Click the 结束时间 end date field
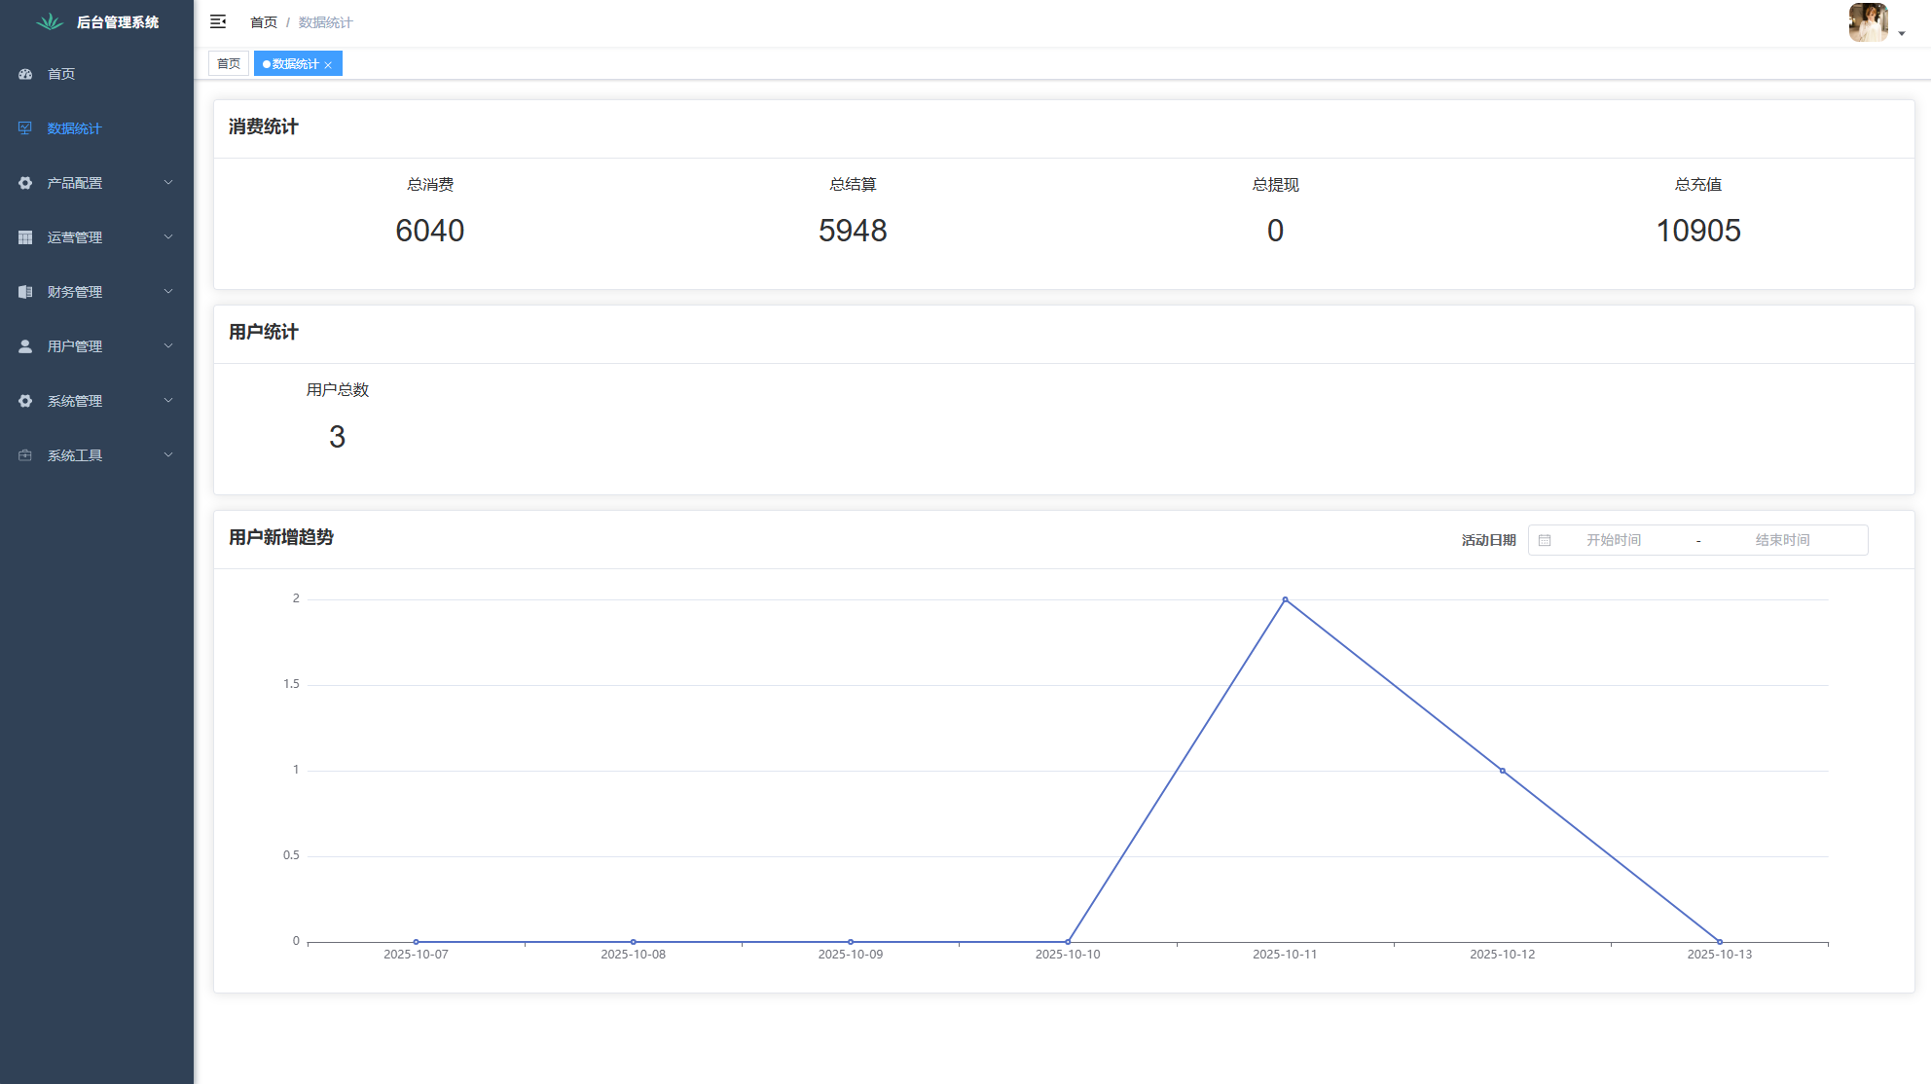 click(1782, 540)
